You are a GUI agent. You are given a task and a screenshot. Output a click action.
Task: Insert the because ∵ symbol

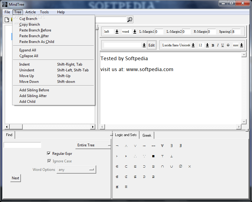point(144,156)
